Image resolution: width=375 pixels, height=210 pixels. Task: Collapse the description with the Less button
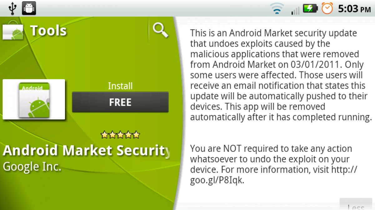(356, 204)
